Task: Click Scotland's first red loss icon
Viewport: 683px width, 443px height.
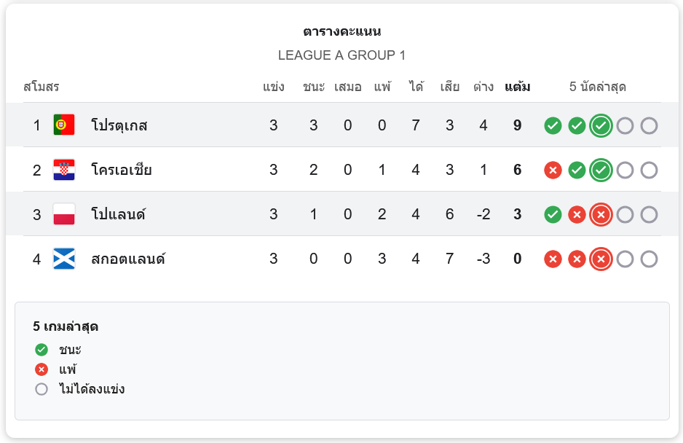Action: [x=553, y=259]
